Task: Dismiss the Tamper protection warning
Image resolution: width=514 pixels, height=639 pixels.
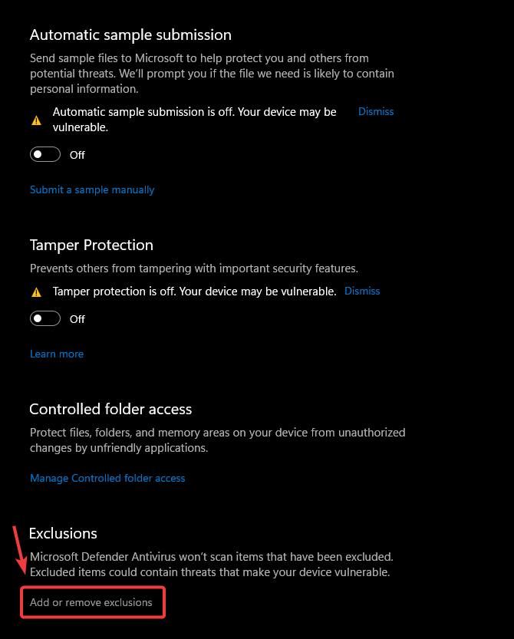Action: [362, 291]
